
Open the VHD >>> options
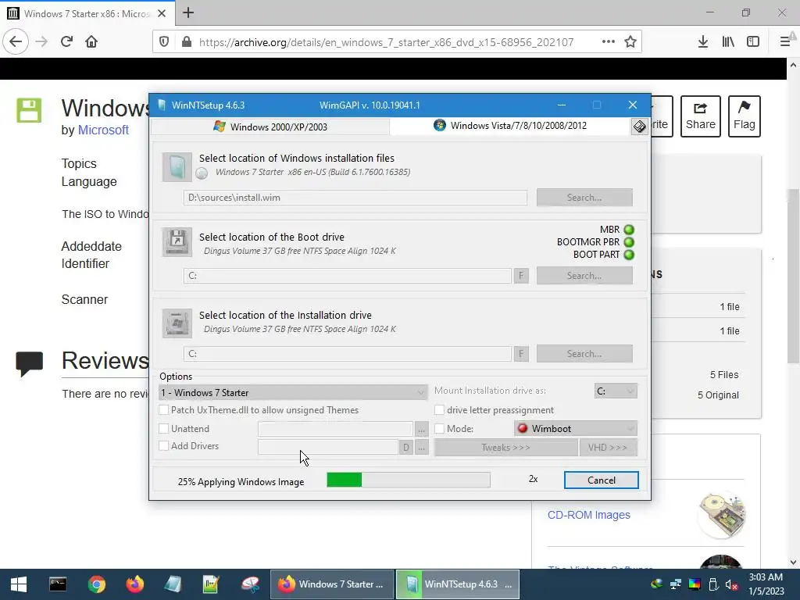(608, 448)
